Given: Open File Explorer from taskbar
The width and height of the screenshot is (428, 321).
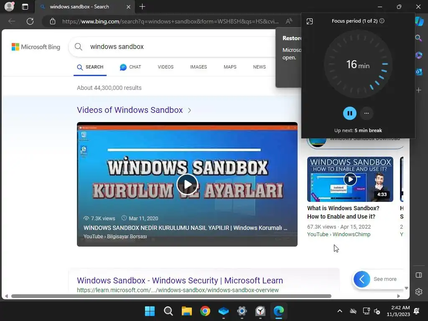Looking at the screenshot, I should (187, 311).
